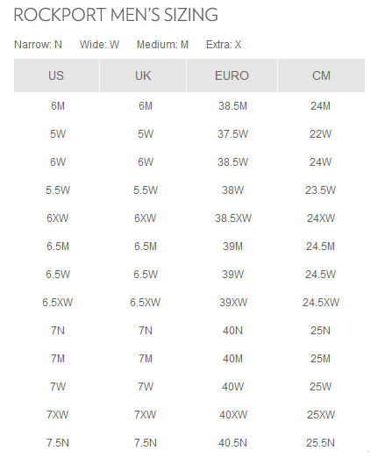Screen dimensions: 385x465
Task: Select the 22W centimeter cell
Action: (x=320, y=134)
